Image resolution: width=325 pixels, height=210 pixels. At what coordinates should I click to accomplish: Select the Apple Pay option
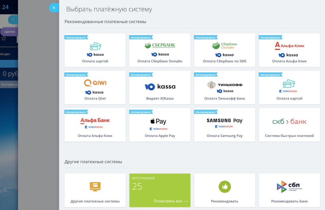point(160,125)
